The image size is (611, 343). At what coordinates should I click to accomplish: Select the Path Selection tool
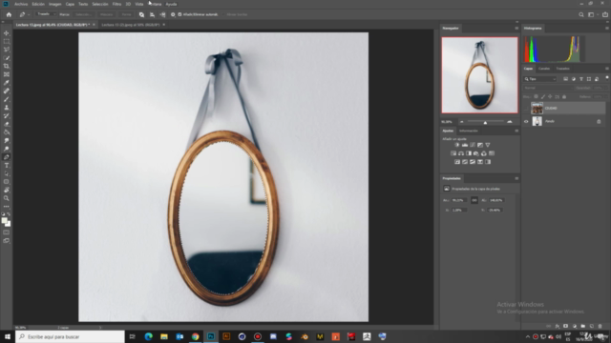pyautogui.click(x=7, y=173)
